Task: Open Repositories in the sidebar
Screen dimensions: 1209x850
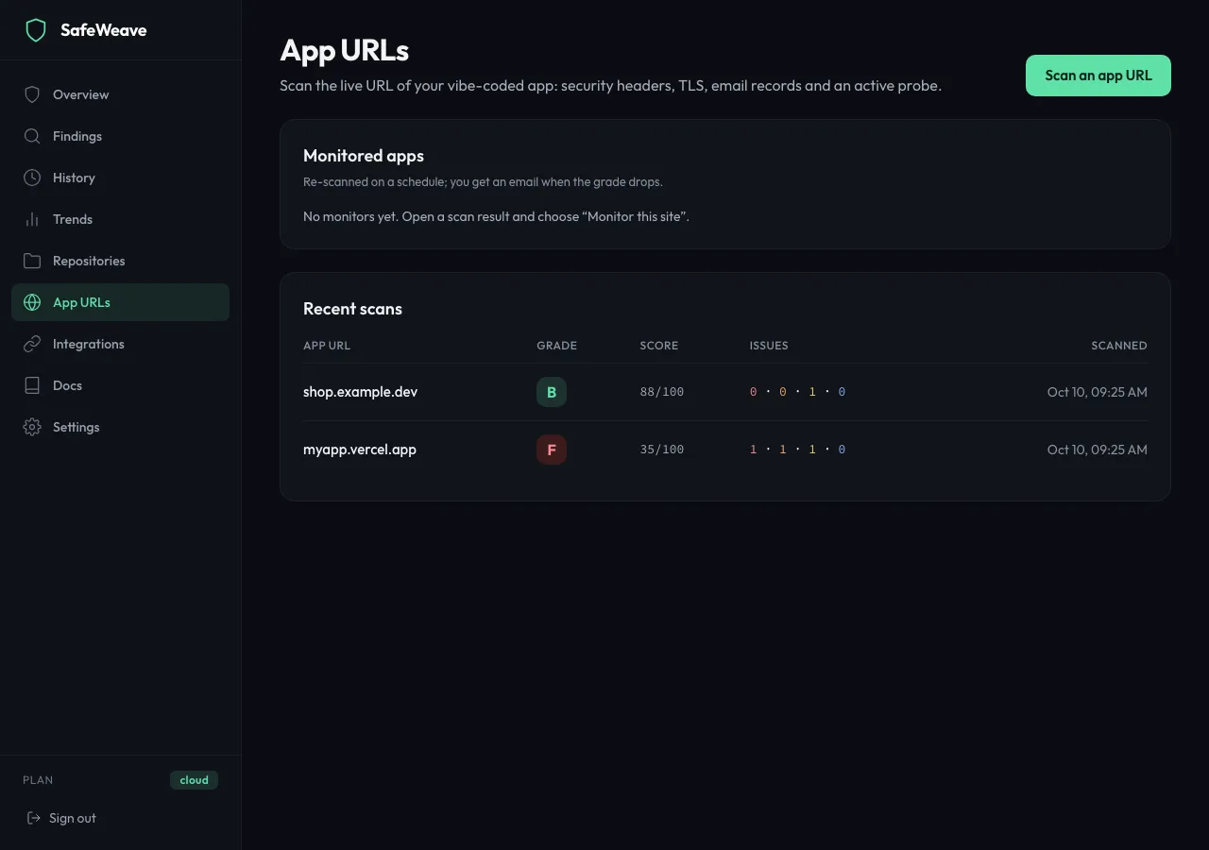Action: 120,261
